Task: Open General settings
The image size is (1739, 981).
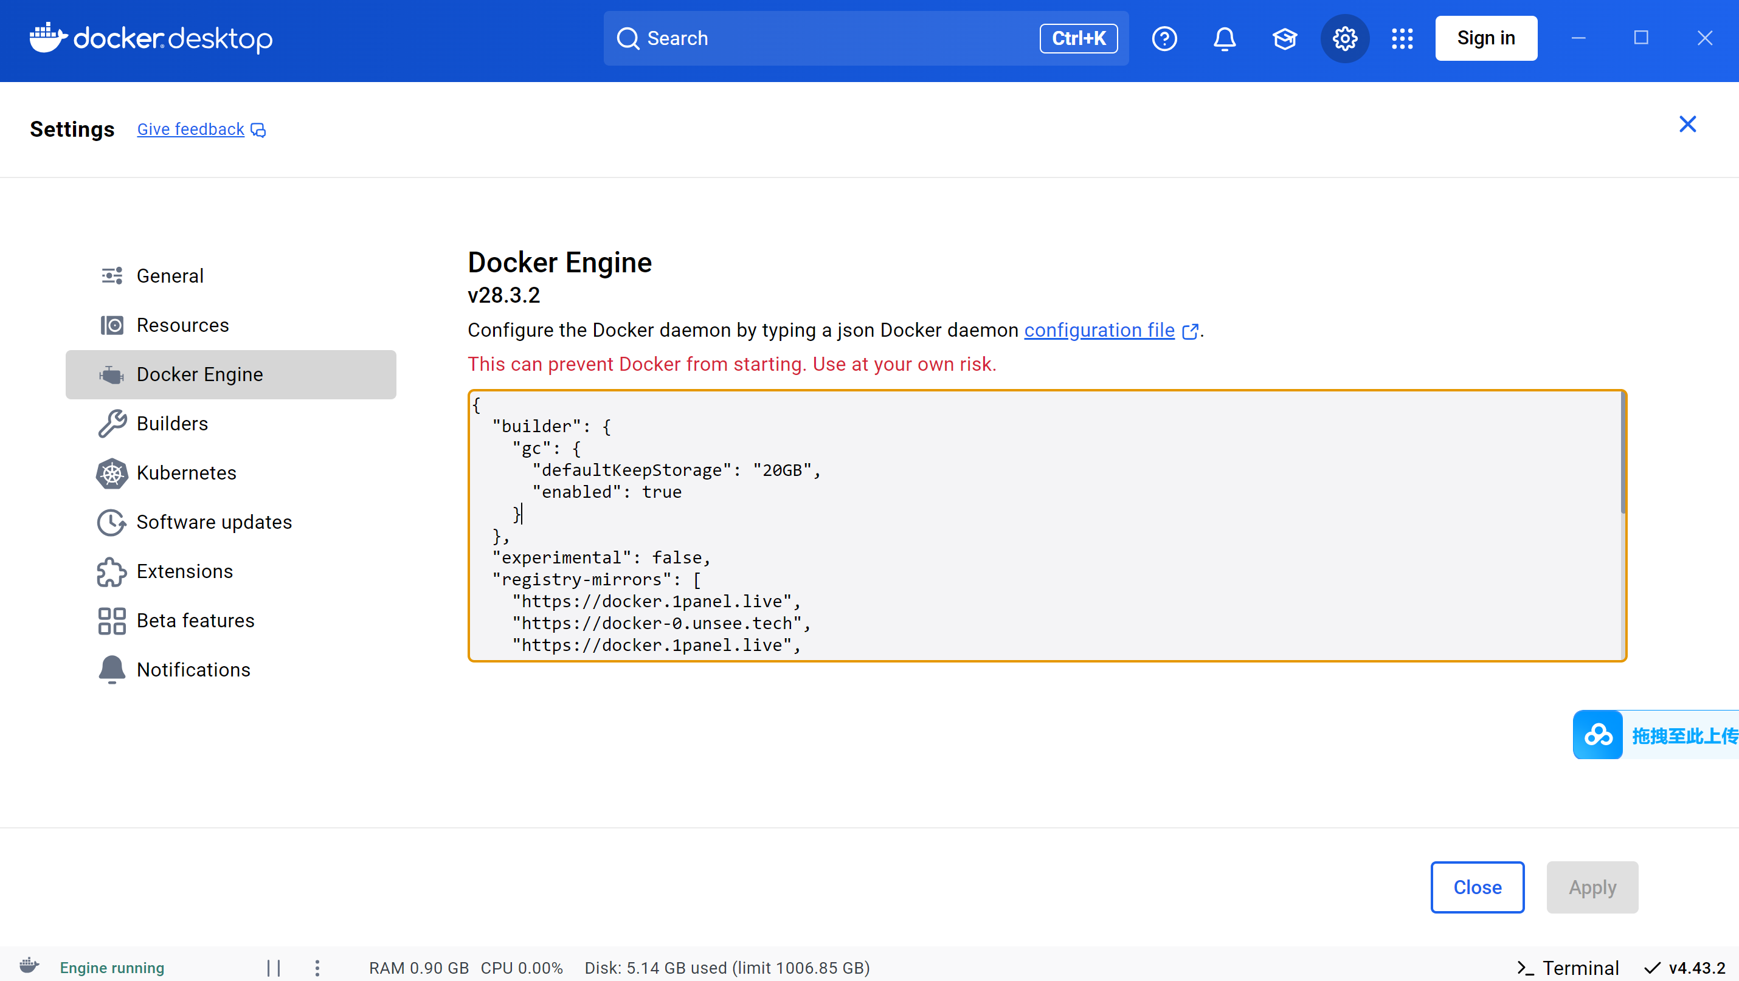Action: tap(231, 276)
